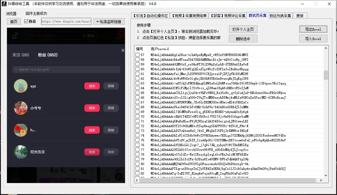This screenshot has width=337, height=195.
Task: Click user name xyz in followers list
Action: point(33,86)
